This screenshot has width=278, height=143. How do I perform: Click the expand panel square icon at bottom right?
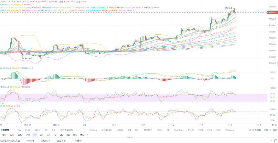[x=276, y=141]
